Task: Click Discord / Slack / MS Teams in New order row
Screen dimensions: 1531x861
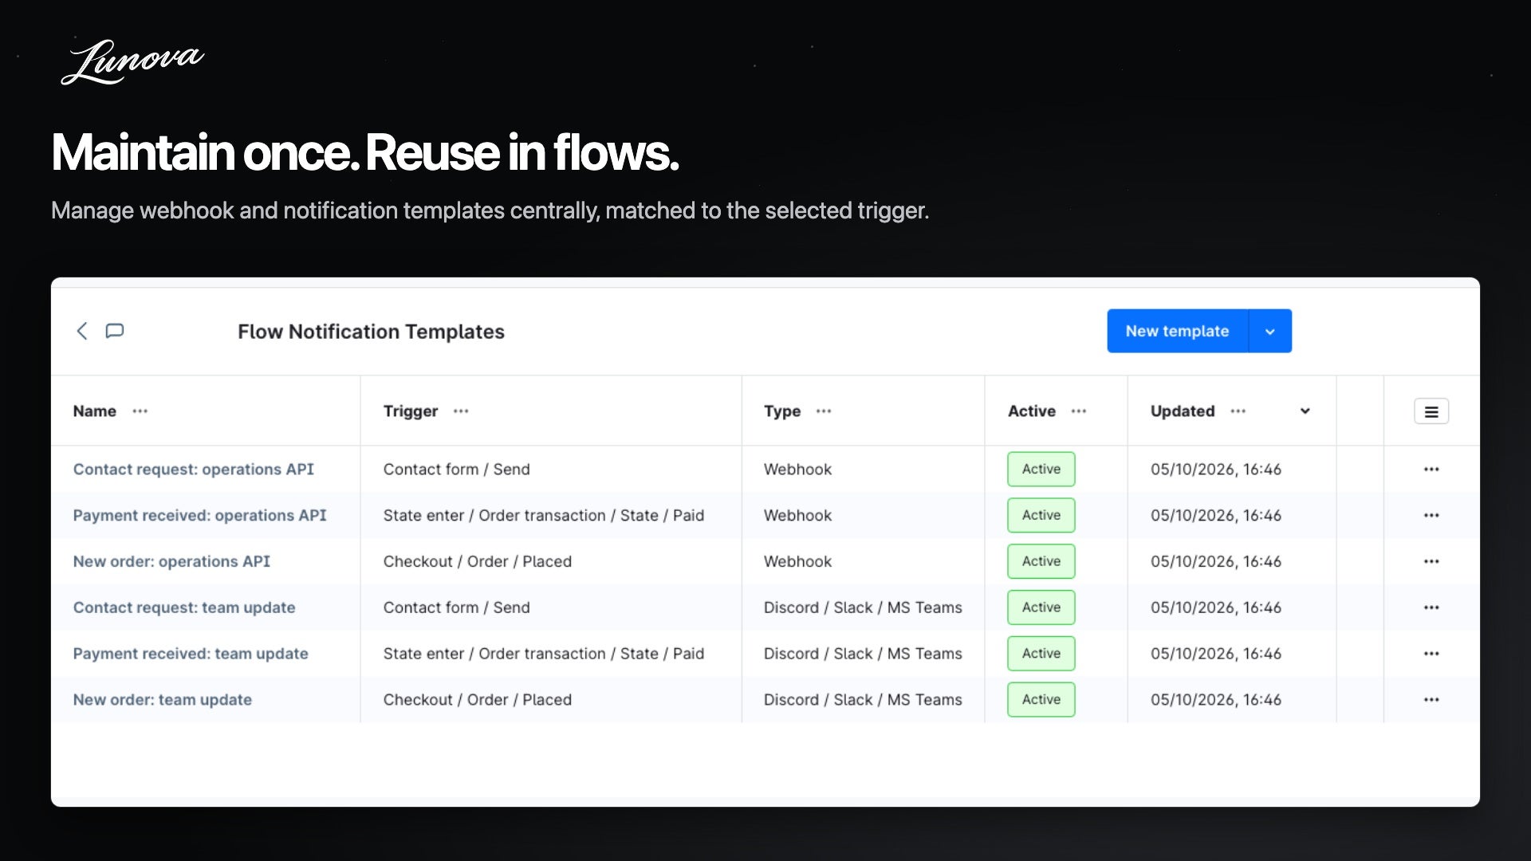Action: point(863,700)
